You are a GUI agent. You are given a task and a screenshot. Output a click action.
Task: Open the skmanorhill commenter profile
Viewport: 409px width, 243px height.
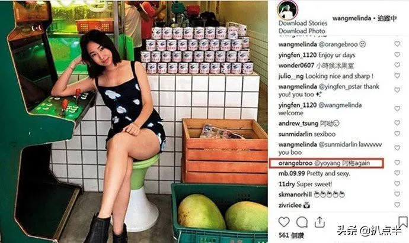295,195
